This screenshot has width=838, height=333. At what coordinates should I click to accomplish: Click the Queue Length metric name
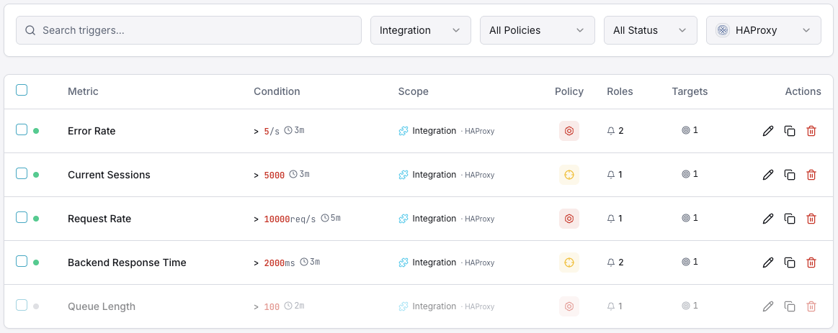(x=102, y=306)
